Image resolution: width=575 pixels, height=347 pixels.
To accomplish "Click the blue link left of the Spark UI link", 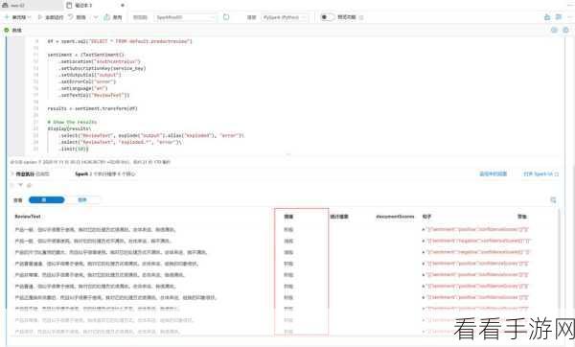I will [493, 173].
